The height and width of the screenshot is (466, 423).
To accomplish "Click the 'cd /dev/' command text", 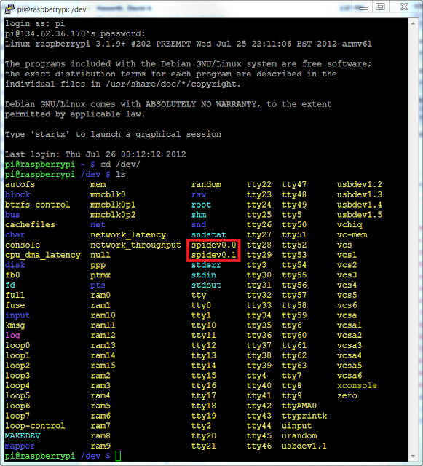I will (x=120, y=165).
